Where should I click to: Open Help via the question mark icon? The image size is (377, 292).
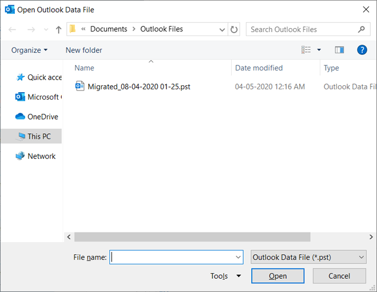(362, 50)
